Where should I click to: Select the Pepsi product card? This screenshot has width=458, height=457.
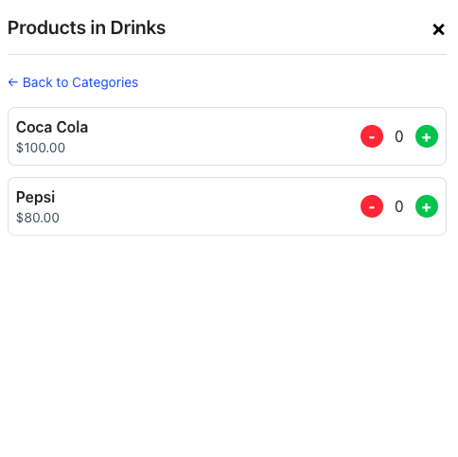(227, 206)
